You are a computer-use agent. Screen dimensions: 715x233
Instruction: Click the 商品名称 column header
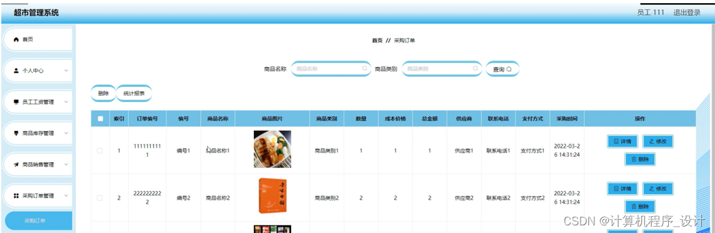(x=217, y=119)
